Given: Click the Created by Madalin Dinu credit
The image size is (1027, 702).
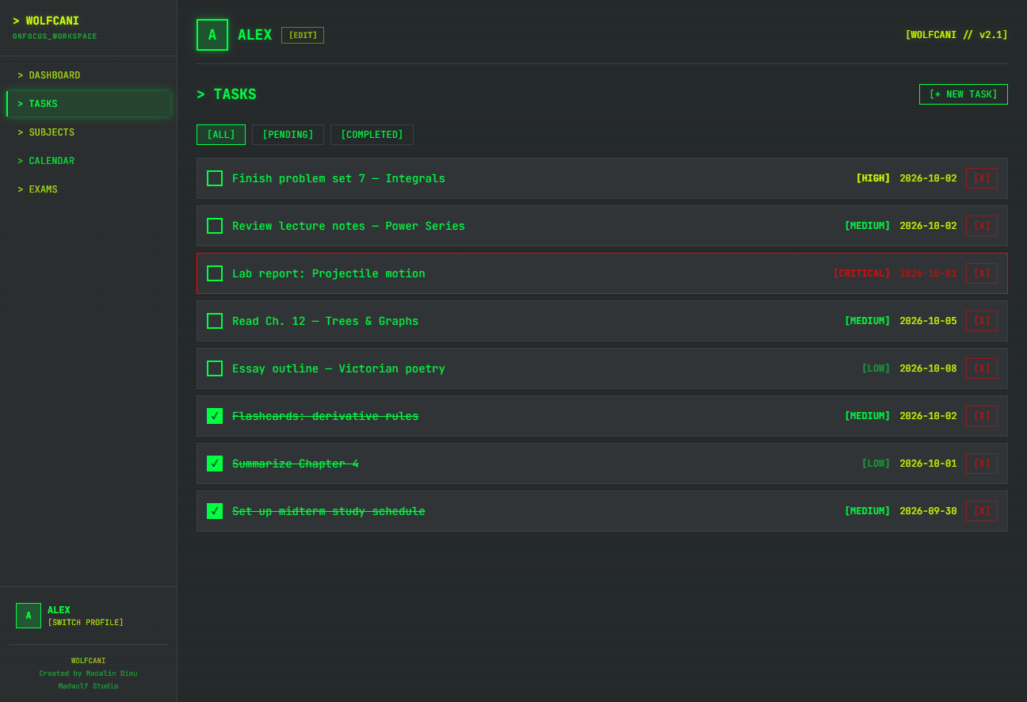Looking at the screenshot, I should click(89, 673).
